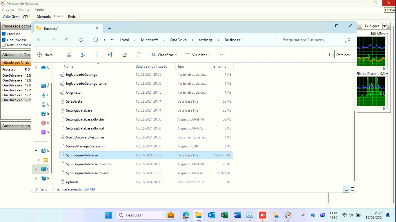Switch to the Rede tab
This screenshot has height=222, width=396.
[x=72, y=17]
